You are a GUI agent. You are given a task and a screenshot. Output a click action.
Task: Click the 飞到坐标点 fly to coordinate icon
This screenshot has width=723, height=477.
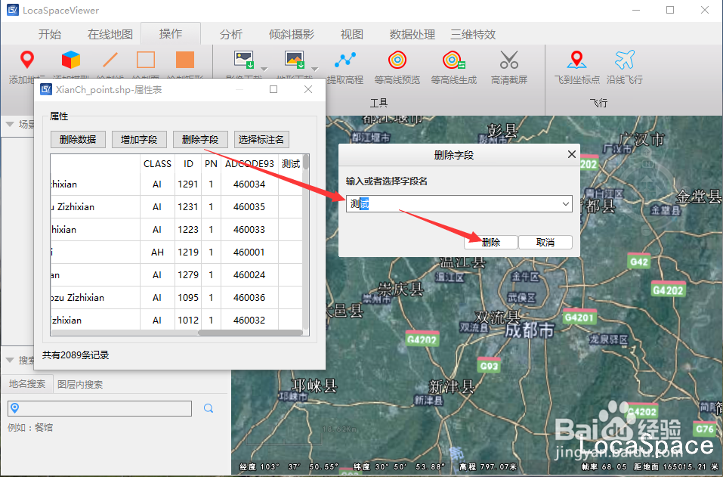576,60
